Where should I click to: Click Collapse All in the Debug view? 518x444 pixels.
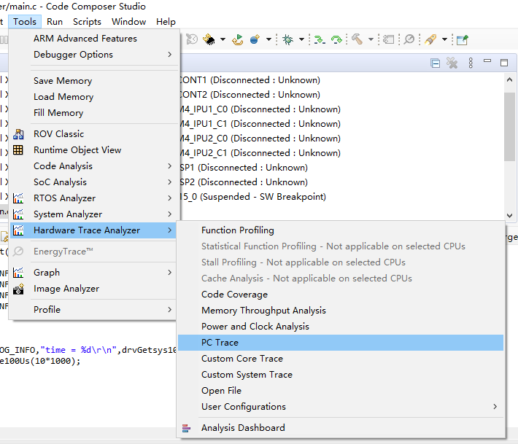pos(436,63)
